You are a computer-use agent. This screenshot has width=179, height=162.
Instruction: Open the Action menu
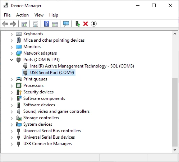click(x=22, y=15)
